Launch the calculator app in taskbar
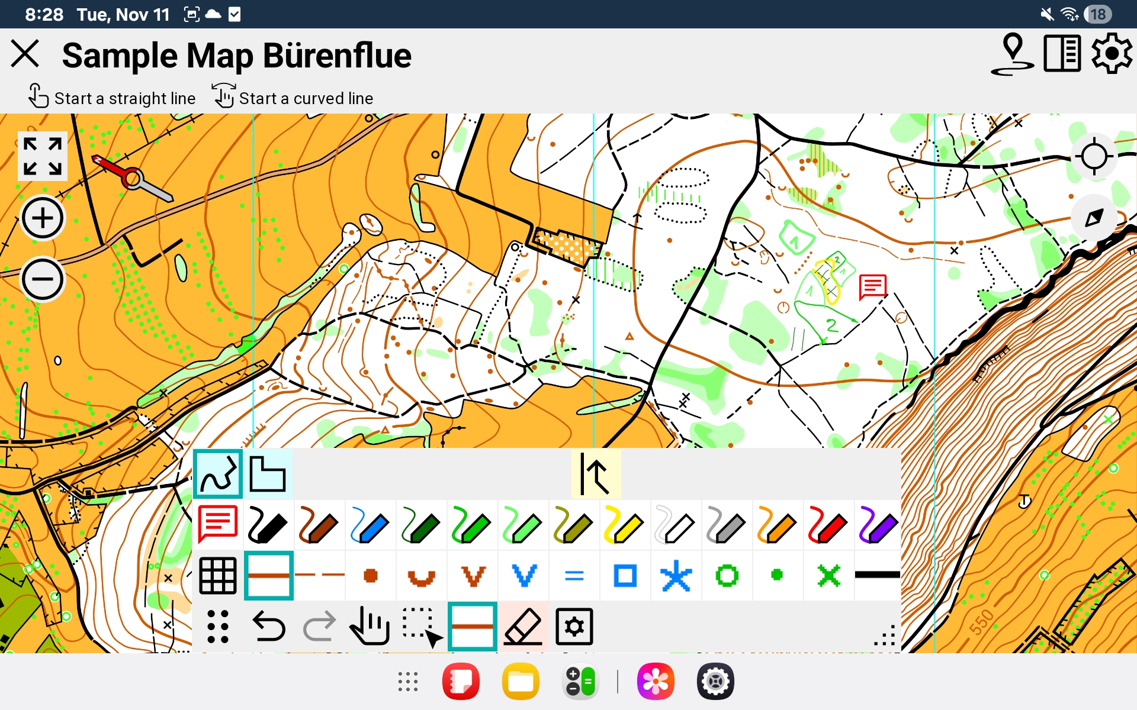The height and width of the screenshot is (710, 1137). coord(580,682)
